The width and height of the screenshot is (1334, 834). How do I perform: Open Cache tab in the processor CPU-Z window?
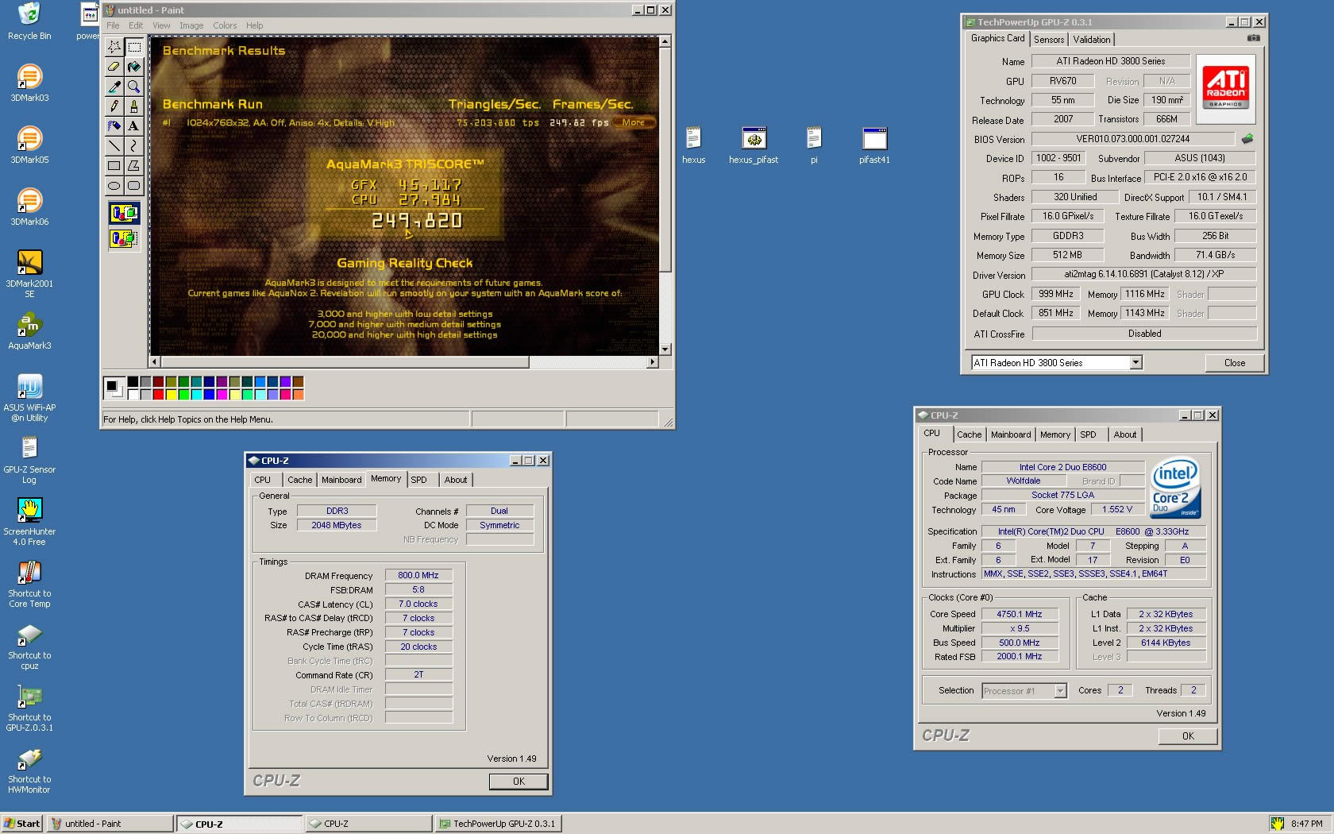969,434
